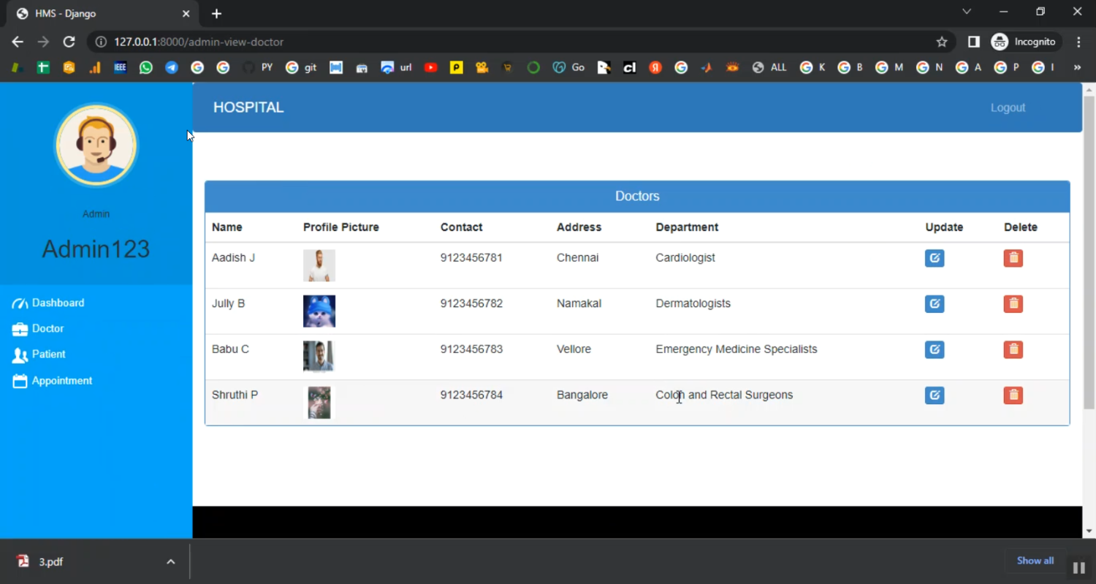Bookmark this page with the star icon
Viewport: 1096px width, 584px height.
(x=942, y=42)
